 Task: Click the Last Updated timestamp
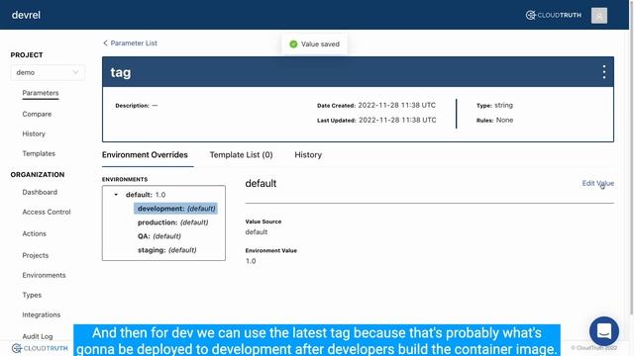[x=397, y=121]
